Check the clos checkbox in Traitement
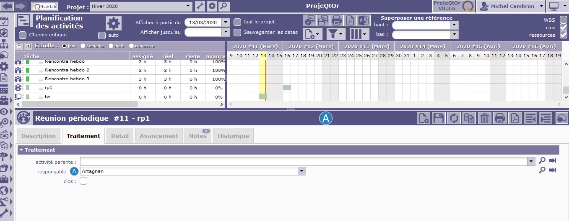Image resolution: width=569 pixels, height=221 pixels. point(83,181)
